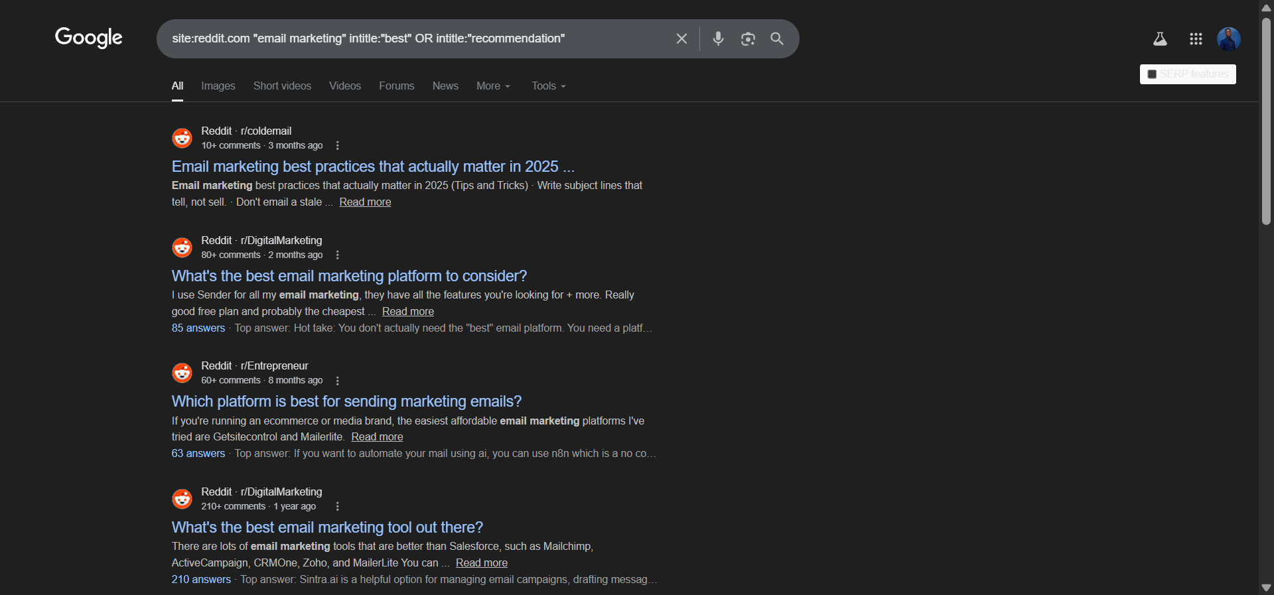Click the page vertical scrollbar thumb
The height and width of the screenshot is (595, 1274).
coord(1266,121)
